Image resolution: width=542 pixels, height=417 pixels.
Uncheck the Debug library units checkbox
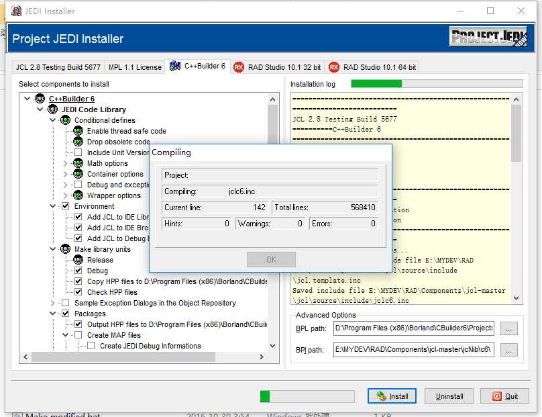(x=78, y=270)
